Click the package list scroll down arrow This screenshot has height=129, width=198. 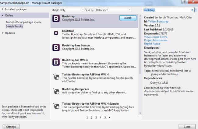tap(140, 113)
